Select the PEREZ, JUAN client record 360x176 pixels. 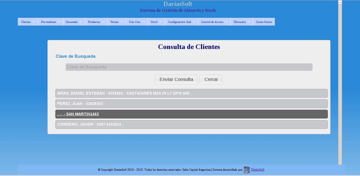coord(191,104)
